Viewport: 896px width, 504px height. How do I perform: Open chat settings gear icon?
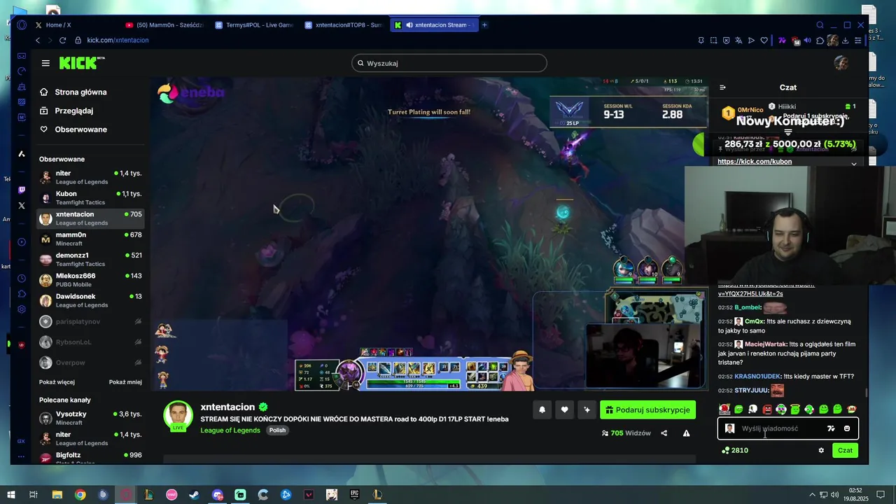pos(821,450)
